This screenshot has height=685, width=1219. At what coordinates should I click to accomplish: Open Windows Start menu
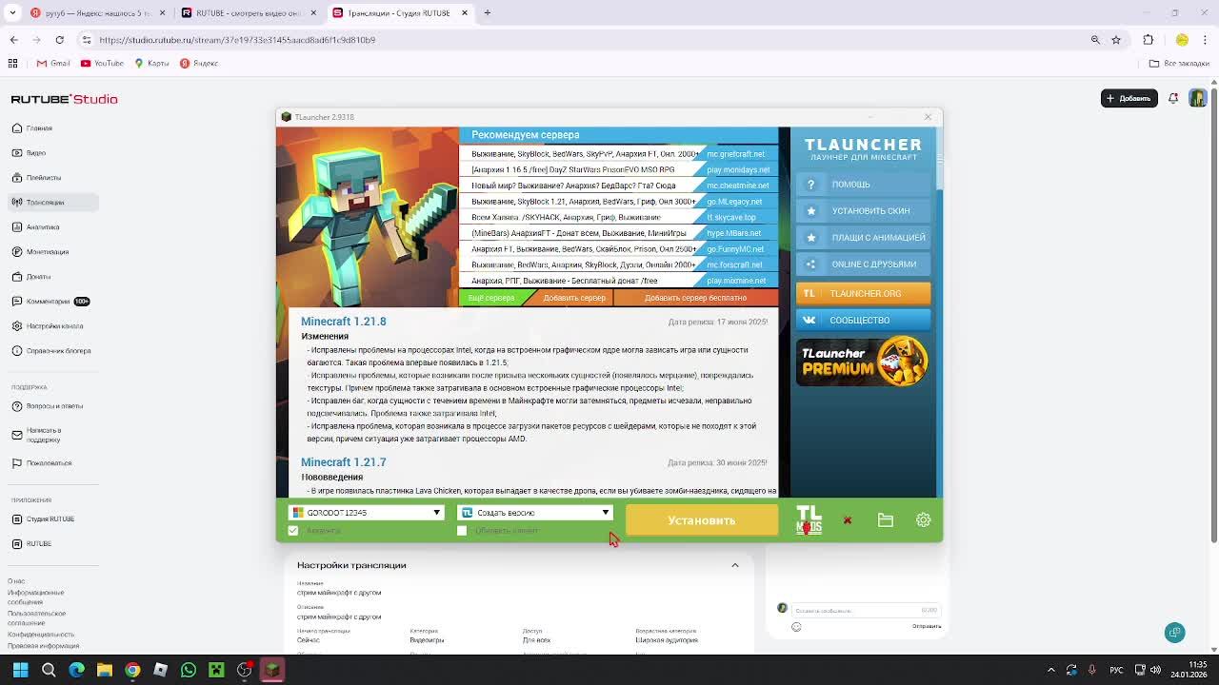[x=20, y=670]
